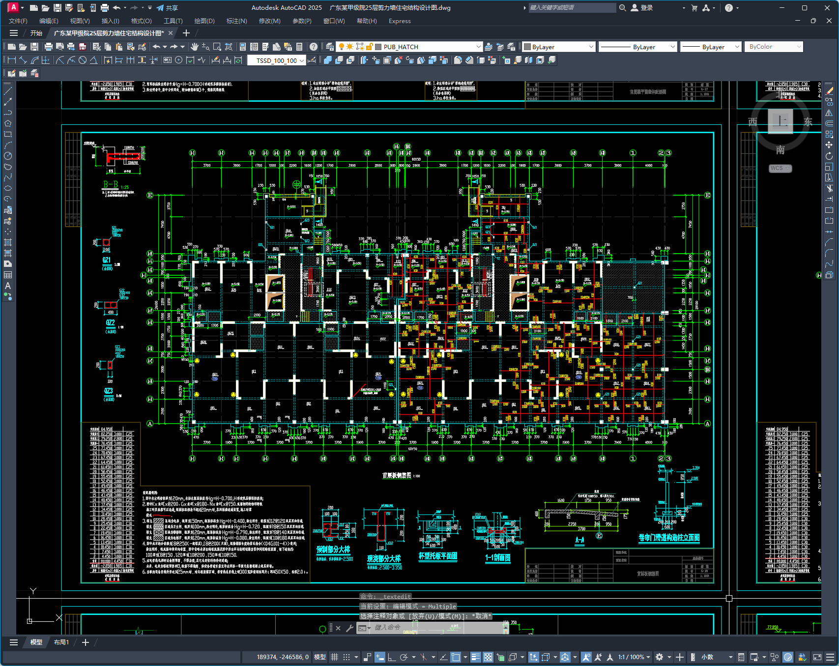Viewport: 839px width, 666px height.
Task: Click the Rotate tool in modify toolbar
Action: point(829,156)
